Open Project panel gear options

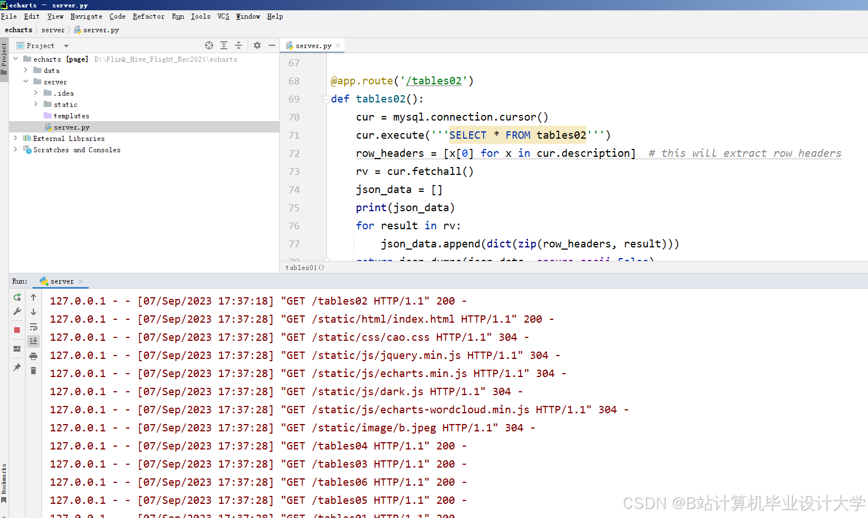[257, 45]
